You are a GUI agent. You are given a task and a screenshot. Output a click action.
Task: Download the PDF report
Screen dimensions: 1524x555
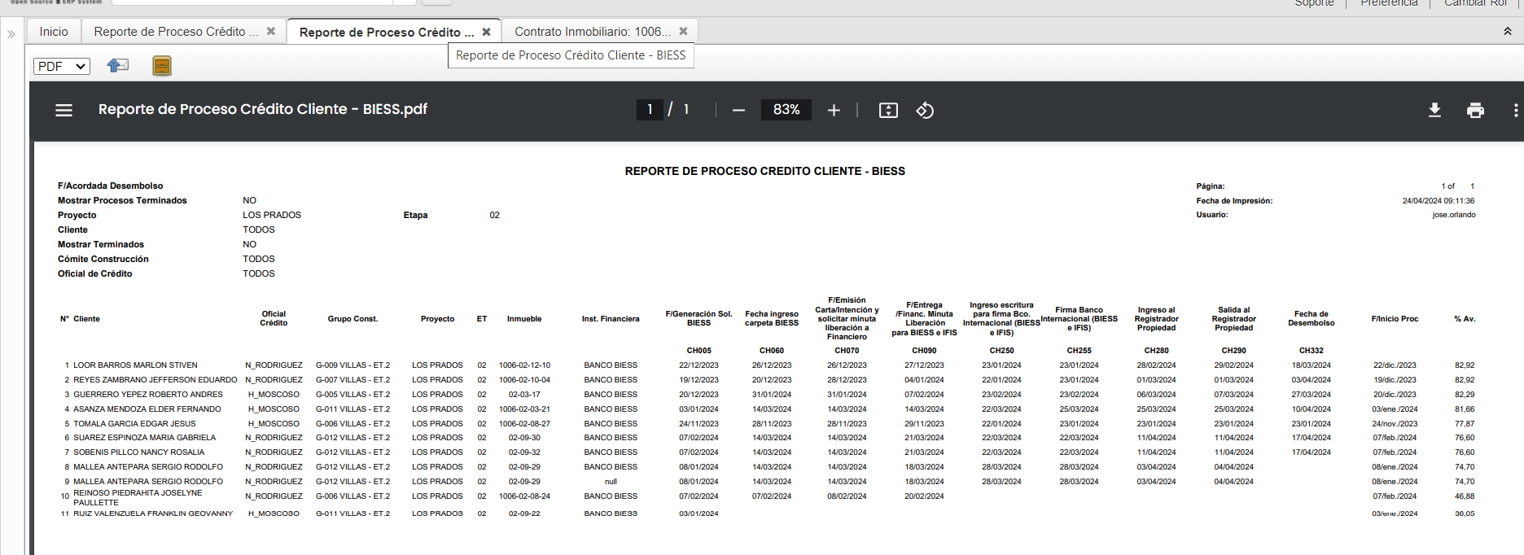[x=1434, y=110]
